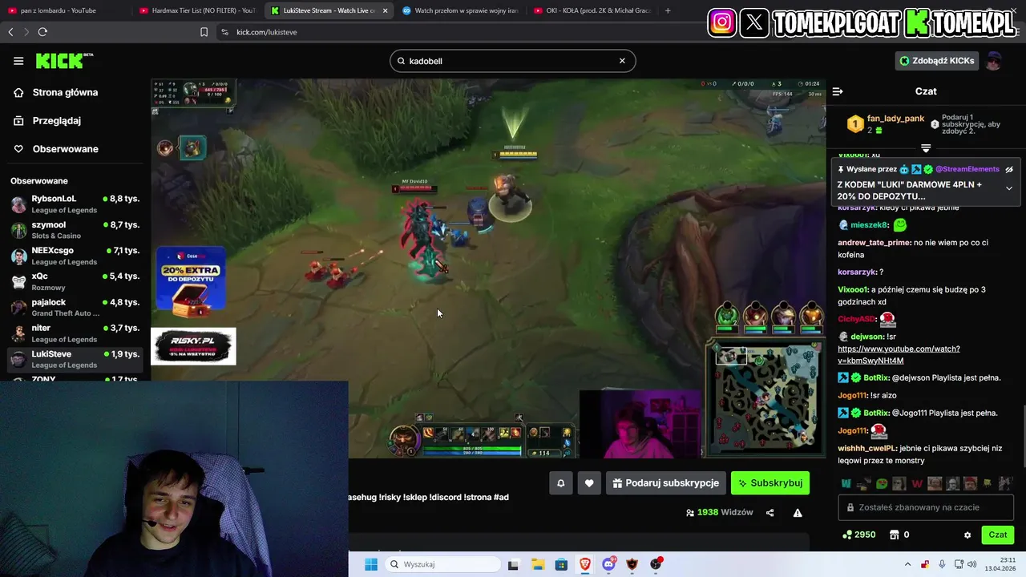Switch to OKI - KOŁA tab
The image size is (1026, 577).
(592, 10)
